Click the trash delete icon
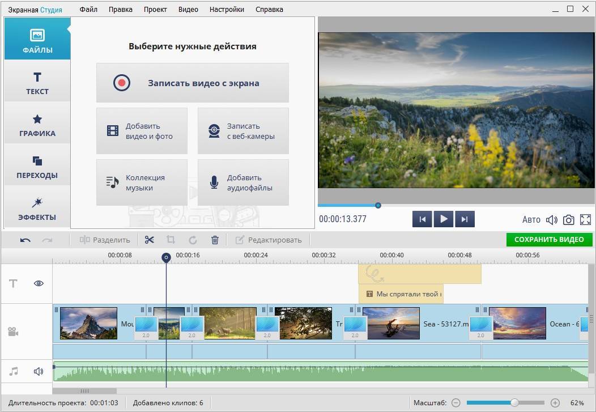Image resolution: width=596 pixels, height=412 pixels. click(215, 240)
